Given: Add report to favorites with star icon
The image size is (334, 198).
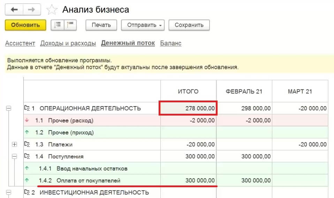Looking at the screenshot, I should coord(52,10).
